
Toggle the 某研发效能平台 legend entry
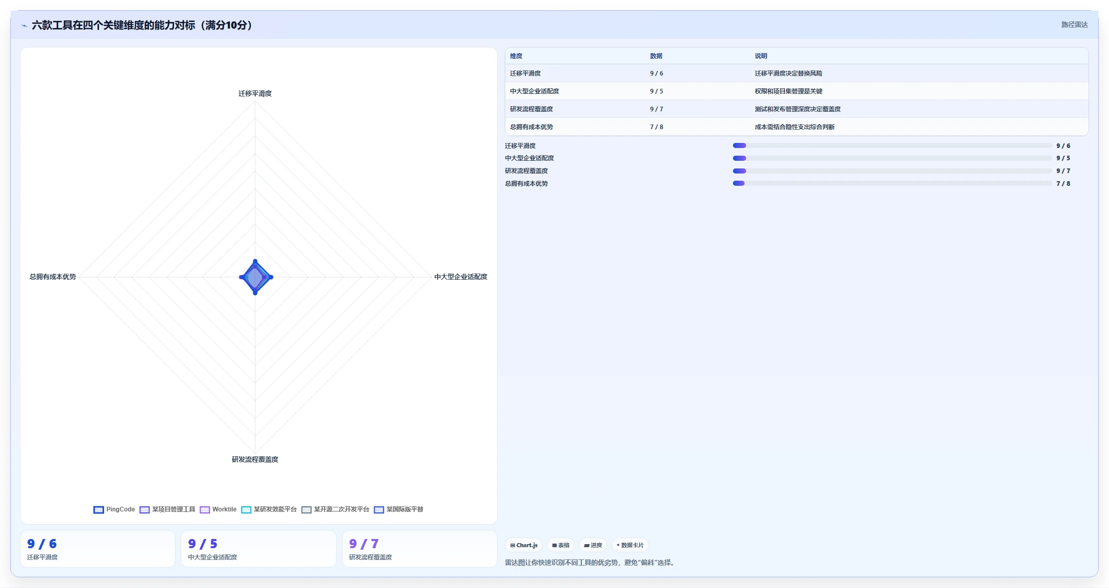coord(269,509)
